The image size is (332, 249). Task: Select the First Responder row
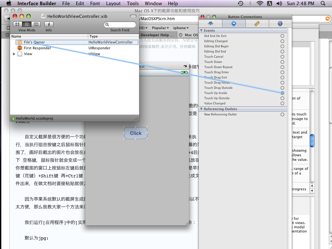[x=75, y=48]
